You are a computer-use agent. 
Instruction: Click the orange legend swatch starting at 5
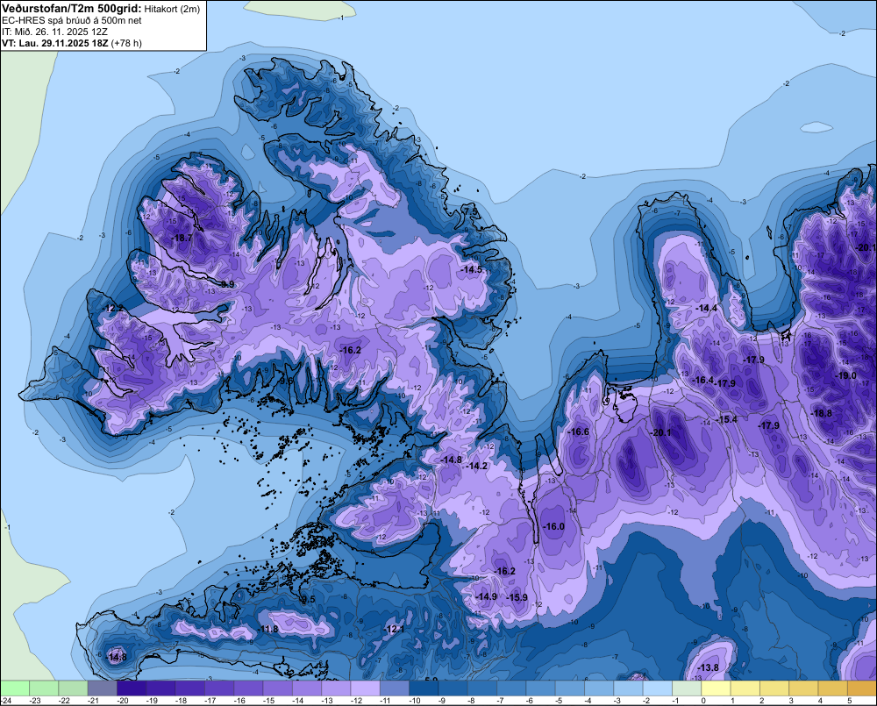coord(862,688)
